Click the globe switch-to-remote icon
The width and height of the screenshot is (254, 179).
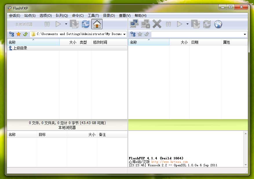click(218, 24)
